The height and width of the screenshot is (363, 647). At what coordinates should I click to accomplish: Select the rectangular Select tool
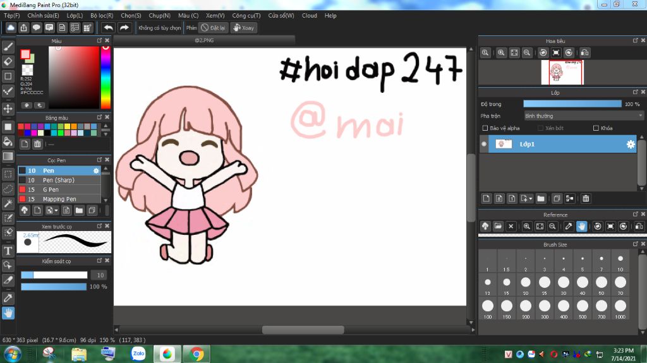pos(8,174)
